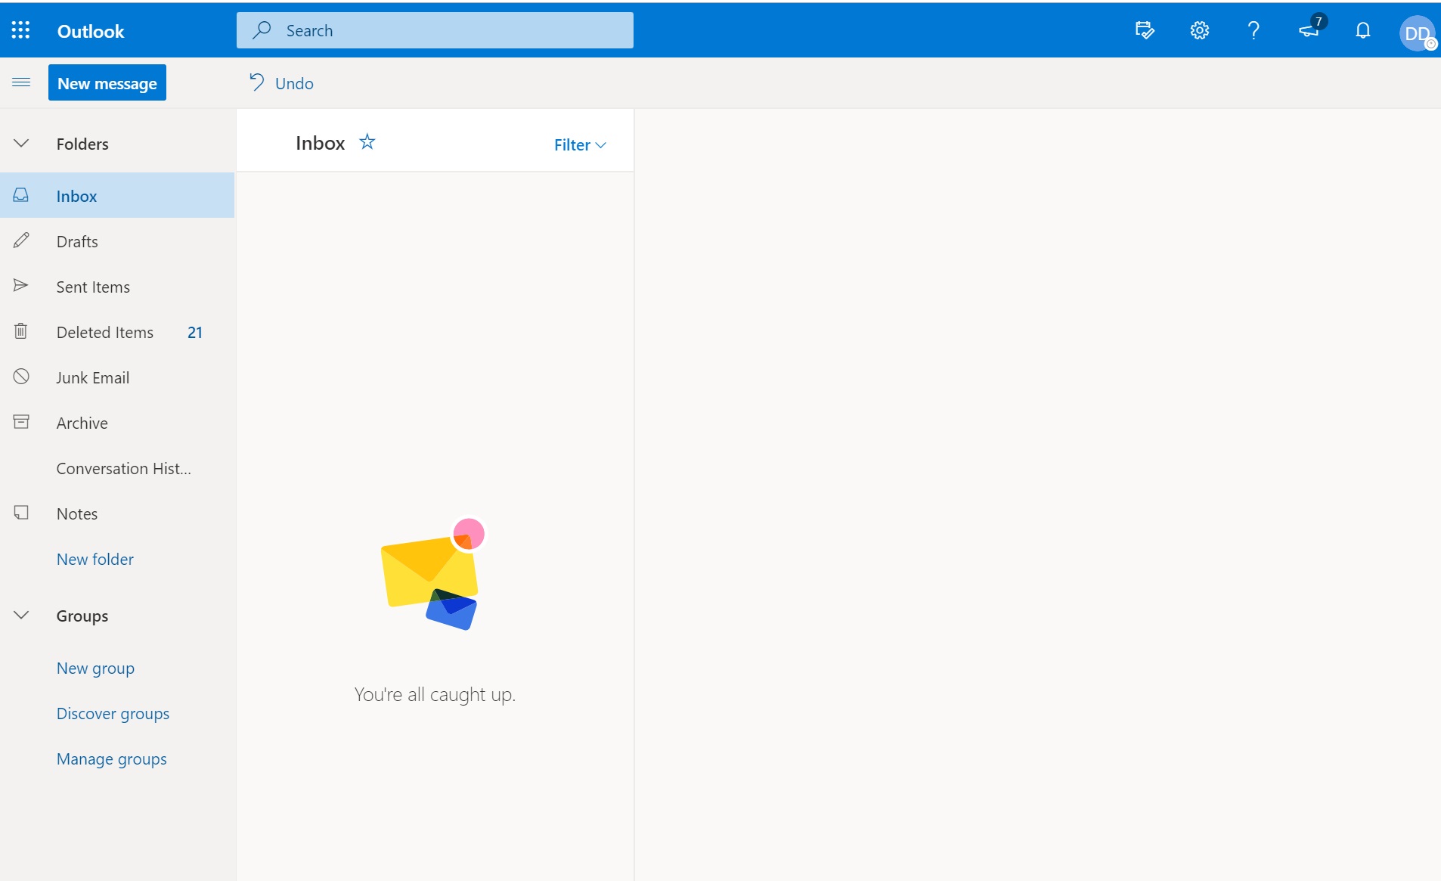Image resolution: width=1441 pixels, height=881 pixels.
Task: Toggle the Inbox favorite star
Action: [x=367, y=142]
